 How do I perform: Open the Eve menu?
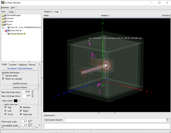13,7
